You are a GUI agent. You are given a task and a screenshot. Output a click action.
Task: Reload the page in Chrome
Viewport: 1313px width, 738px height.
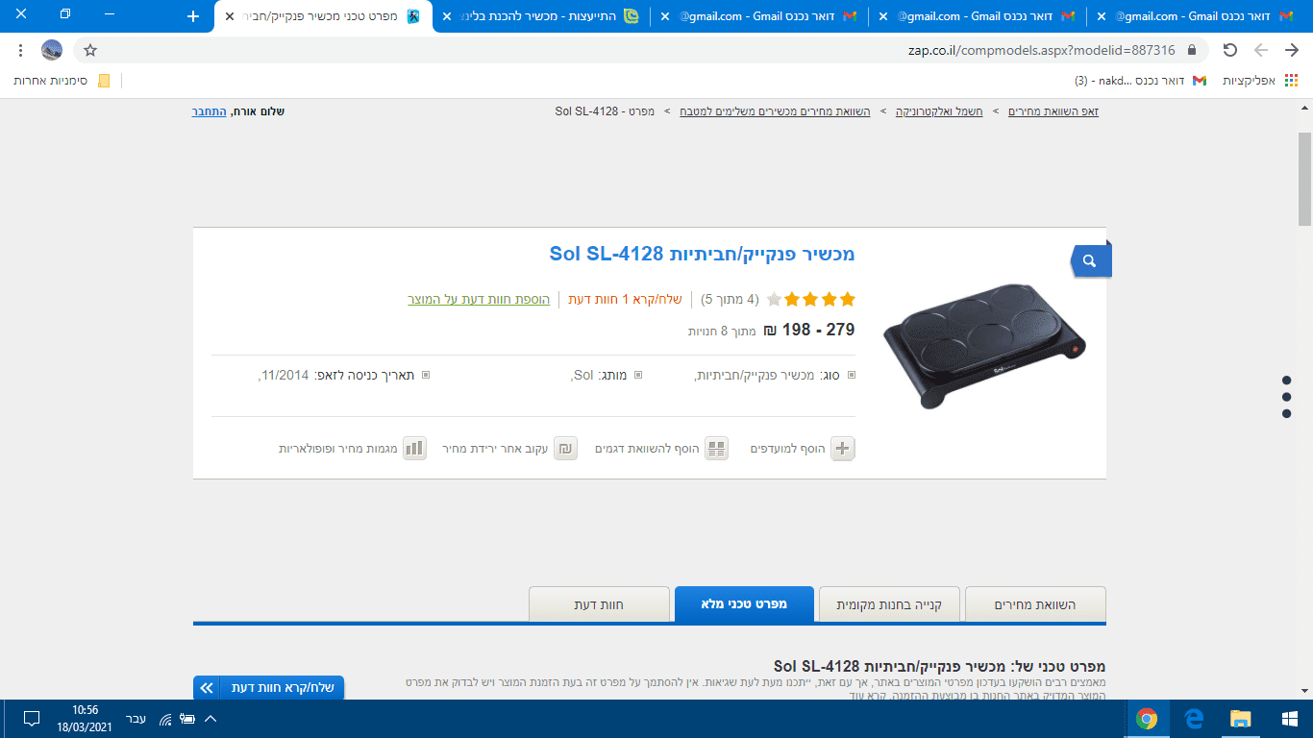1229,50
